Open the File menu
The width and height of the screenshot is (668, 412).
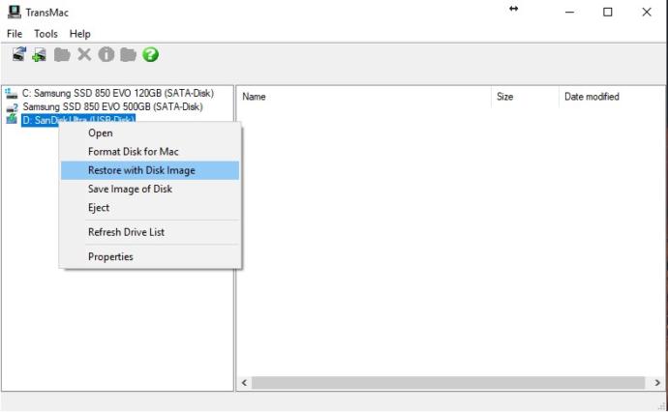tap(15, 34)
